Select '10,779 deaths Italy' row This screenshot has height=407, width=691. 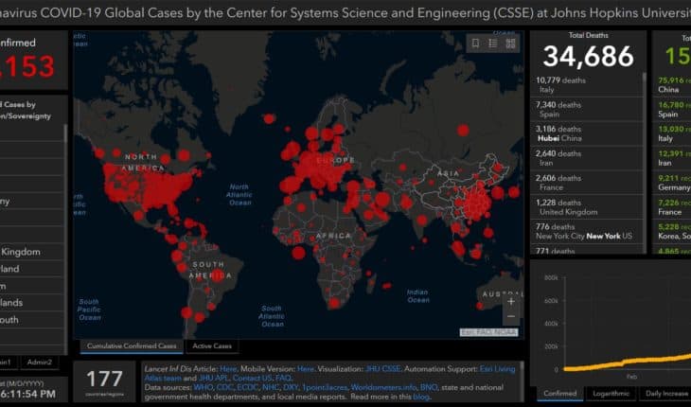click(586, 84)
